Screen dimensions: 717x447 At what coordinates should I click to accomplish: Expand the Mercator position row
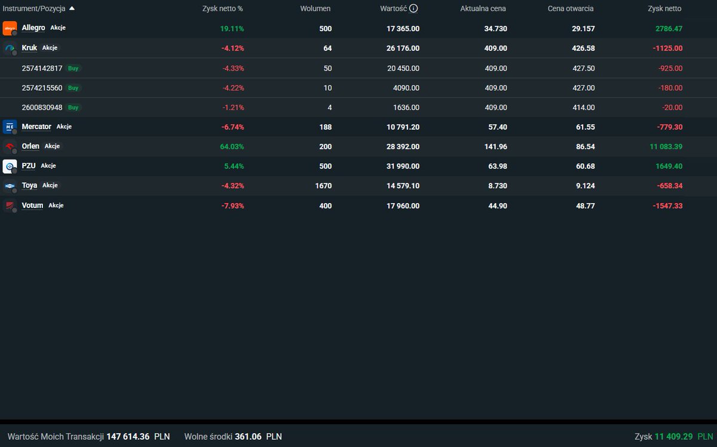click(x=358, y=127)
